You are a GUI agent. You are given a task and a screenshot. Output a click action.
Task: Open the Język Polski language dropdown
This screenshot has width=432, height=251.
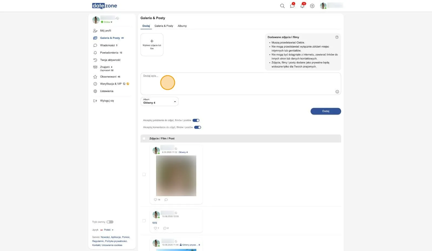click(x=107, y=230)
